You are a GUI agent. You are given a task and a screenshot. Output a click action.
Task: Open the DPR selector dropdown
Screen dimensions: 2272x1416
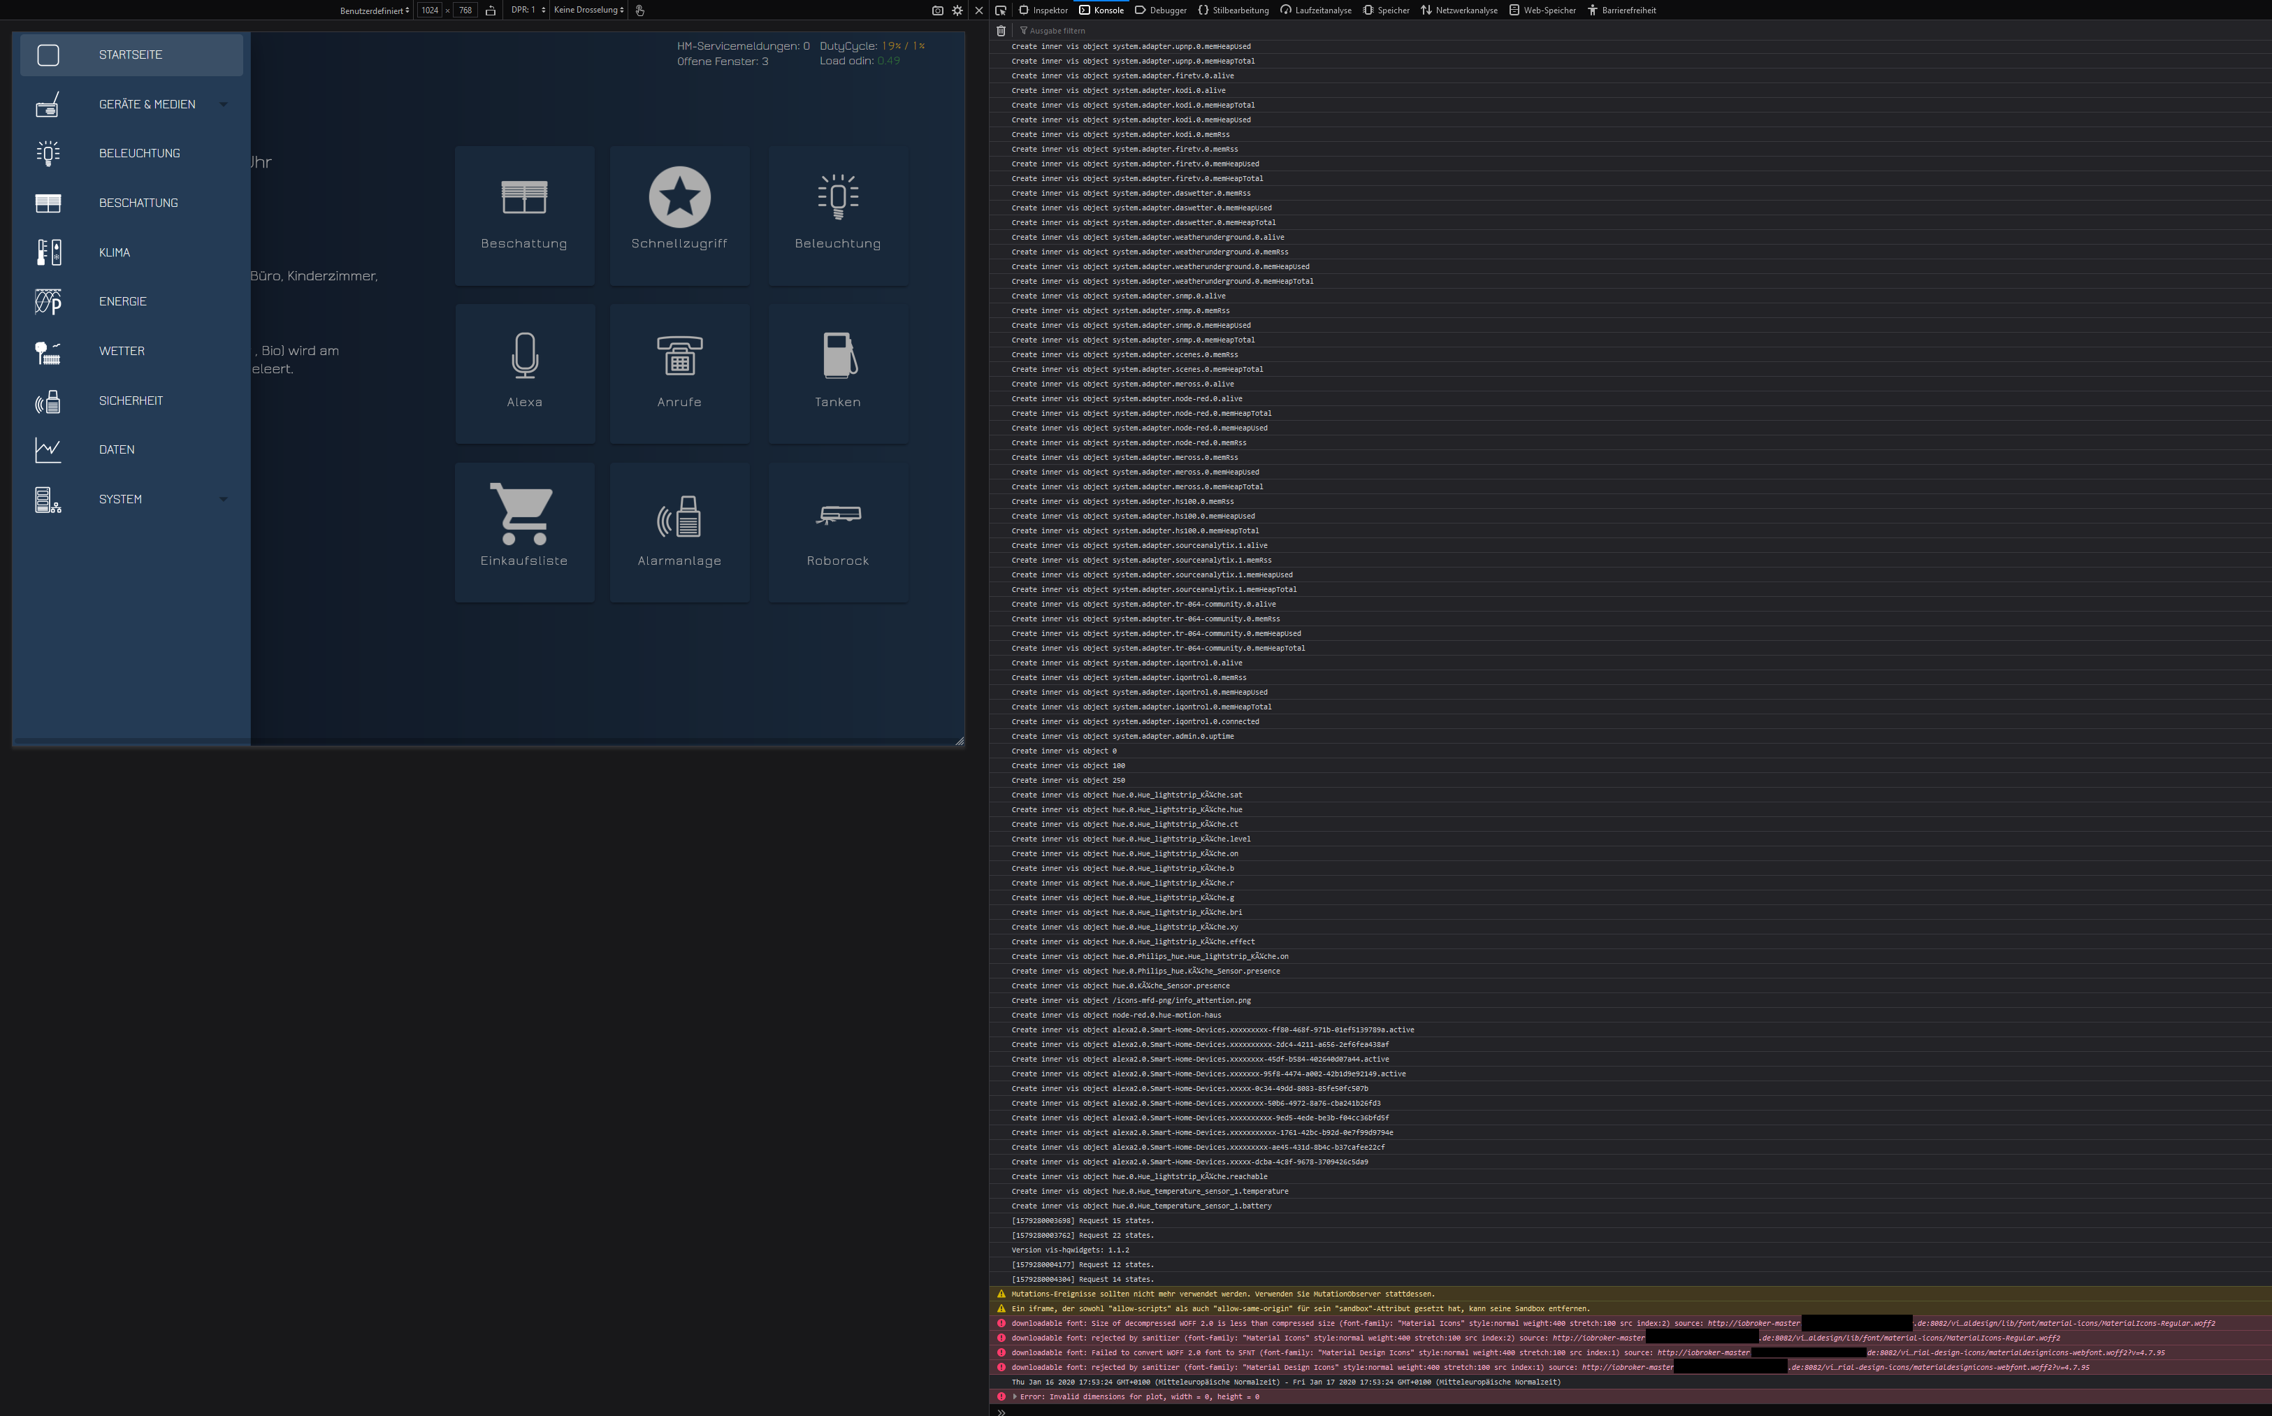point(528,10)
